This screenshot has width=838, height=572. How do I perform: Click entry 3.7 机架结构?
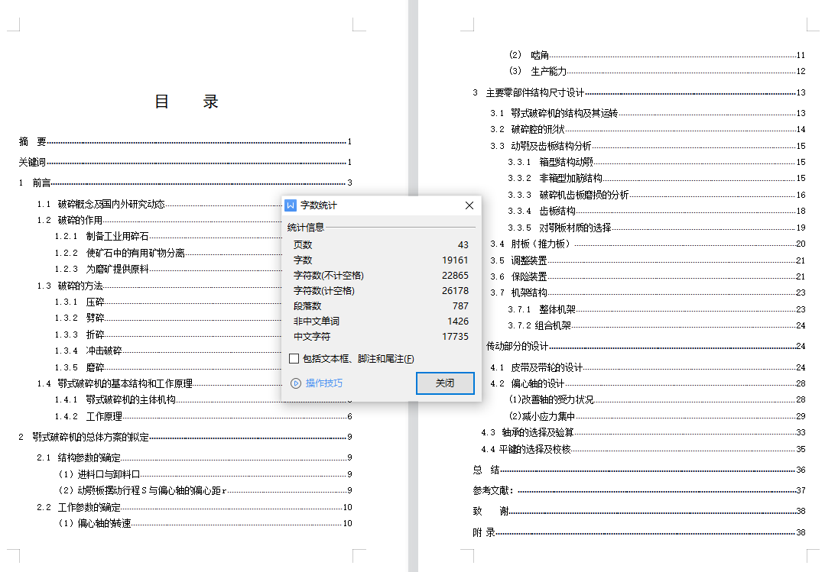648,292
